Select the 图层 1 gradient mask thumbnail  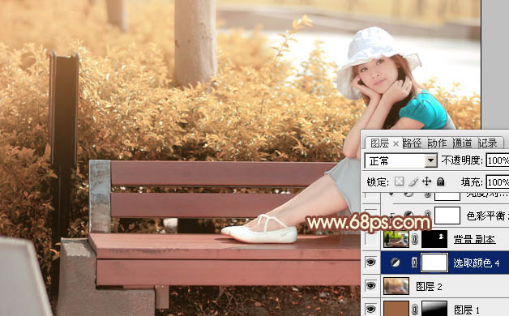click(x=434, y=308)
